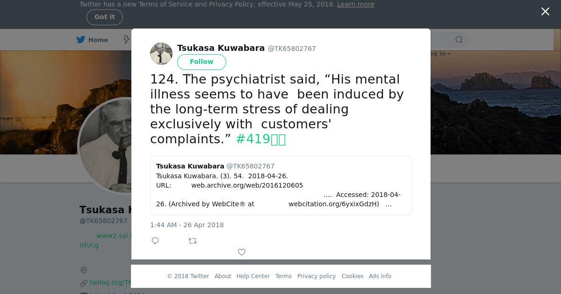Close the tweet overlay with X icon
The height and width of the screenshot is (294, 561).
pos(545,12)
